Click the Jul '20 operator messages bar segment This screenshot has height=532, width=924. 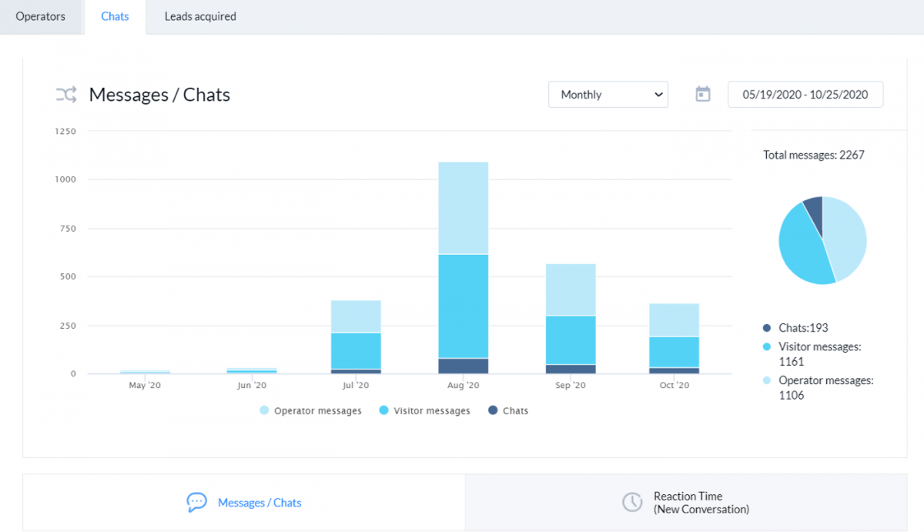tap(356, 316)
